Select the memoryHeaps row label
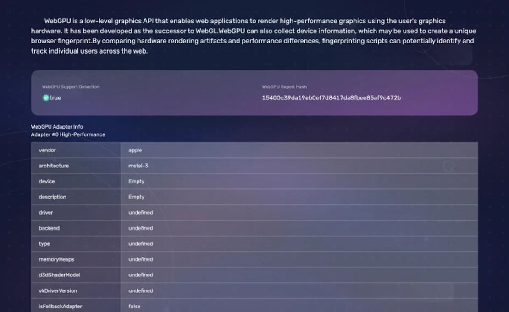 56,259
